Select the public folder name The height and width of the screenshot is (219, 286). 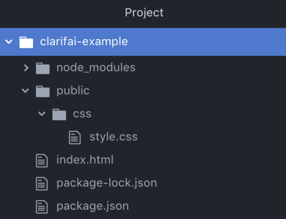point(73,90)
